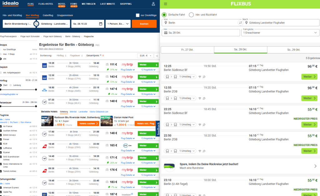Click the idealo logo
320x196 pixels.
10,3
